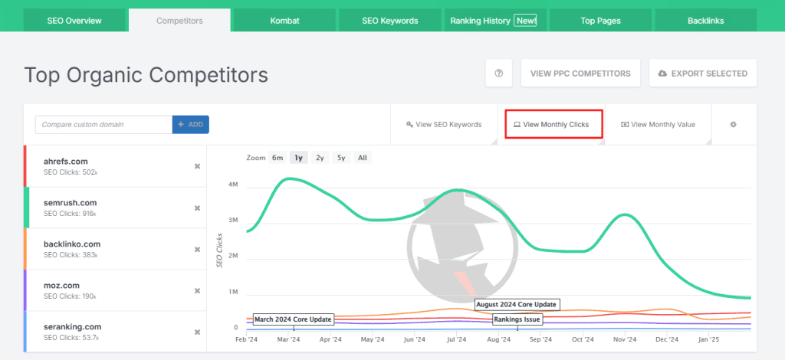This screenshot has height=360, width=785.
Task: Open the SEO Overview tab
Action: click(x=74, y=21)
